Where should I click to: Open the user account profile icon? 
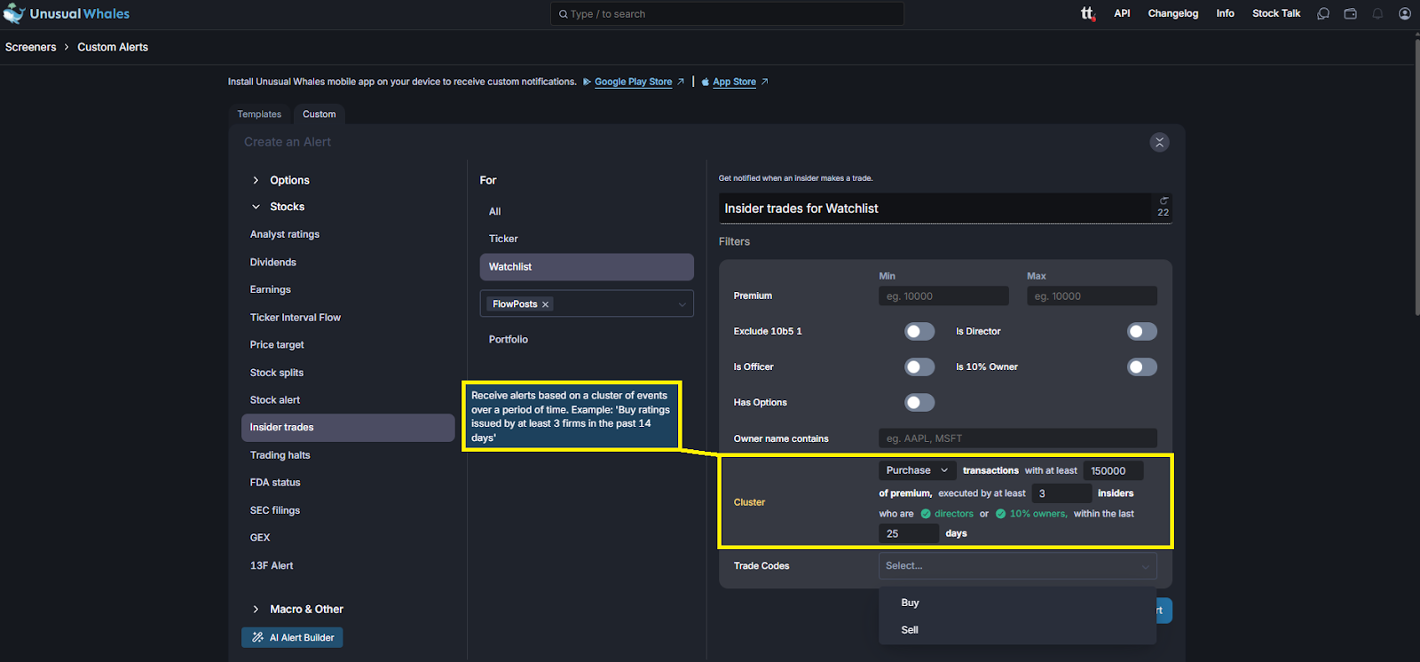(x=1405, y=13)
